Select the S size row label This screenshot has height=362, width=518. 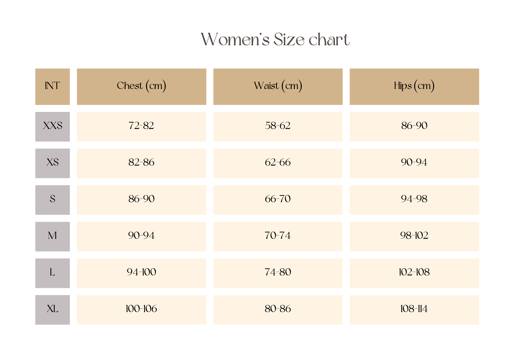pos(52,200)
